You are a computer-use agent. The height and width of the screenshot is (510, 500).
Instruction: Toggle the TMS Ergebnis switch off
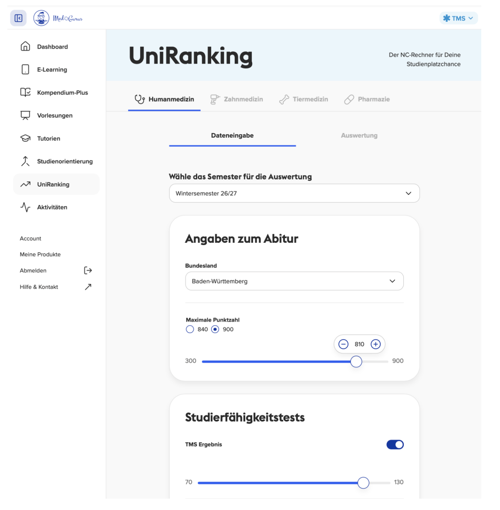pyautogui.click(x=395, y=445)
